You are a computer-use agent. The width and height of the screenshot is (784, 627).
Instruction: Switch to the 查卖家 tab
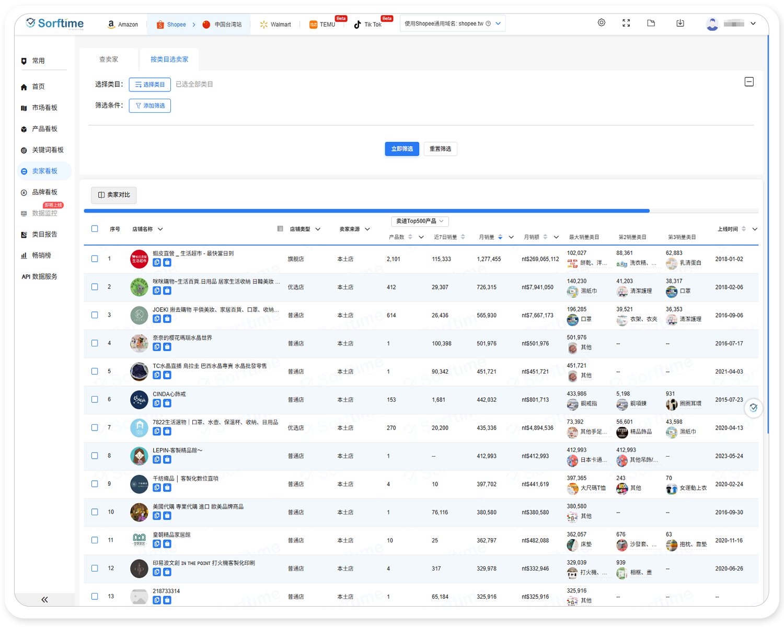click(x=109, y=60)
